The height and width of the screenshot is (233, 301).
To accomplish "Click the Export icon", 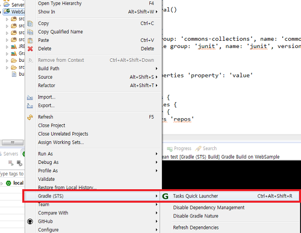I will [x=30, y=106].
